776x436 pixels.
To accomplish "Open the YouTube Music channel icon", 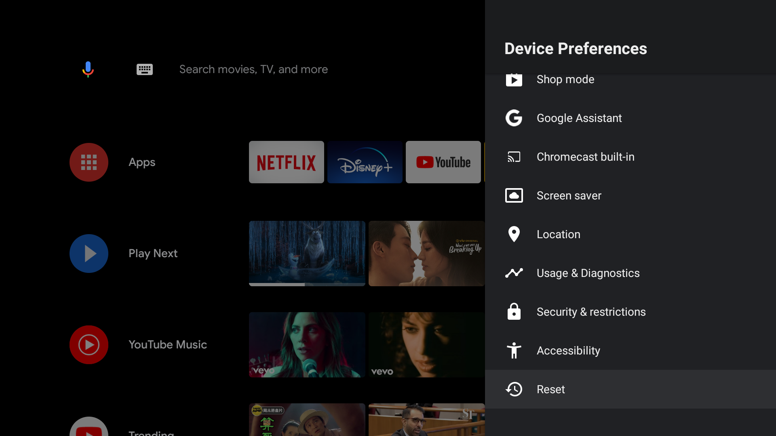I will (89, 345).
